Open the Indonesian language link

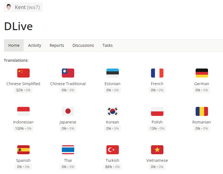click(x=23, y=122)
